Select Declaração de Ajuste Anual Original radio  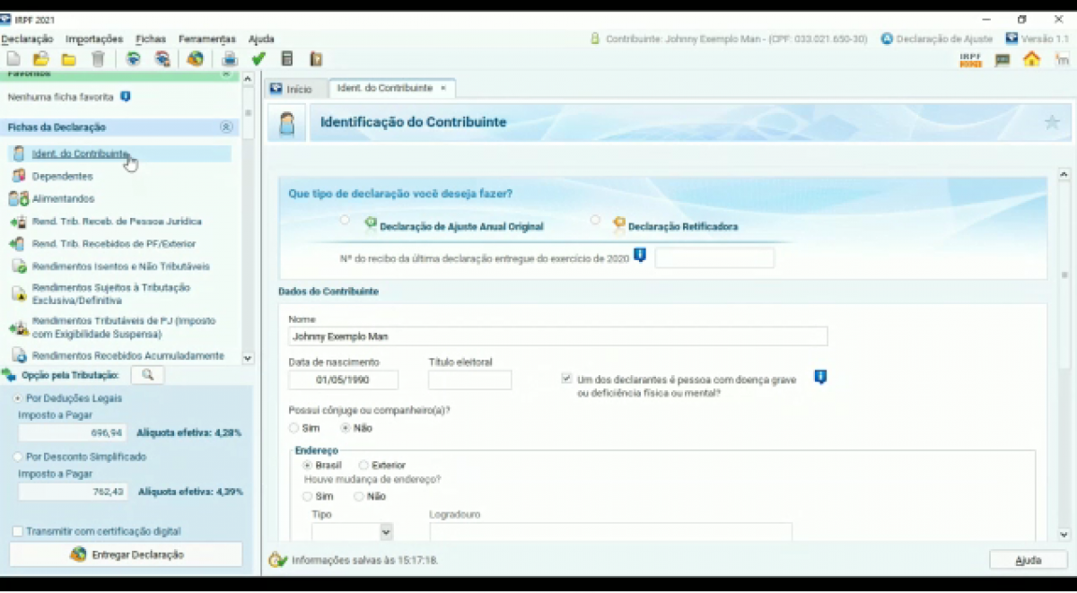click(345, 220)
